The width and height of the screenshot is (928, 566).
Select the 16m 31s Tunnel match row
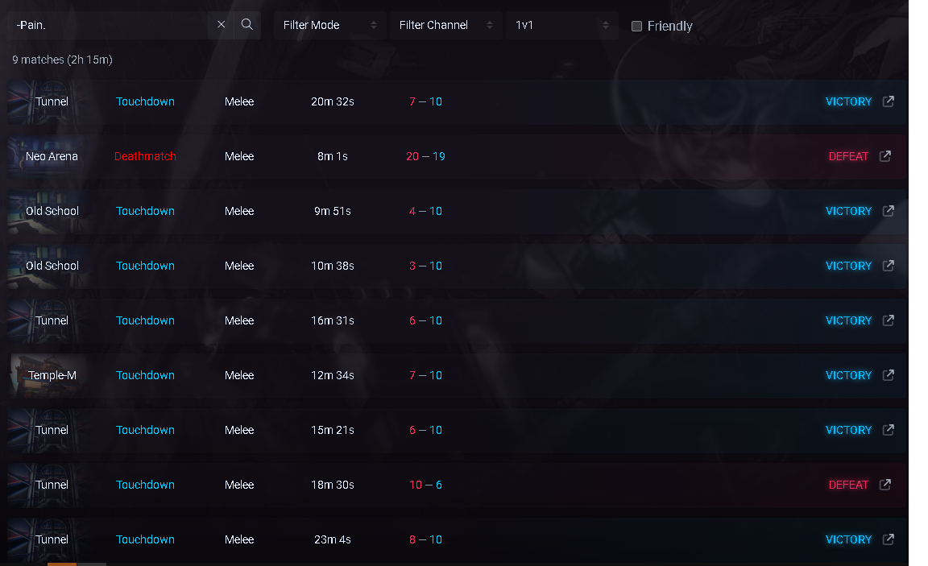pyautogui.click(x=564, y=320)
